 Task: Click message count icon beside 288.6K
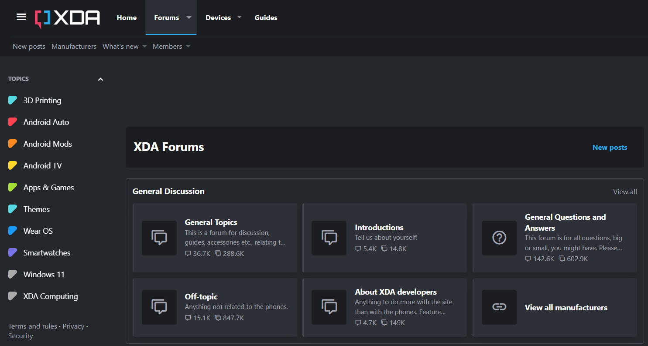pyautogui.click(x=218, y=254)
